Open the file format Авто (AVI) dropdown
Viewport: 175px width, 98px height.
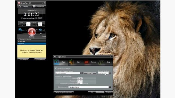[110, 73]
